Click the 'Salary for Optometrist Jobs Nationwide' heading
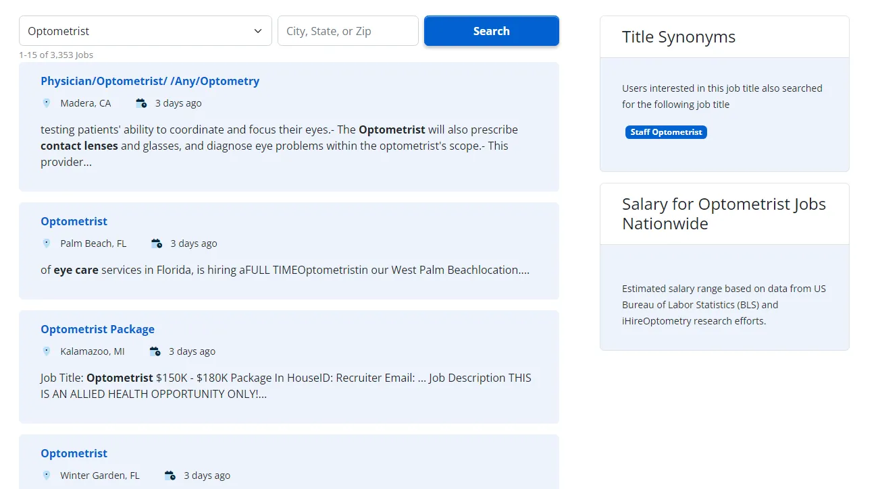The image size is (878, 489). coord(724,214)
